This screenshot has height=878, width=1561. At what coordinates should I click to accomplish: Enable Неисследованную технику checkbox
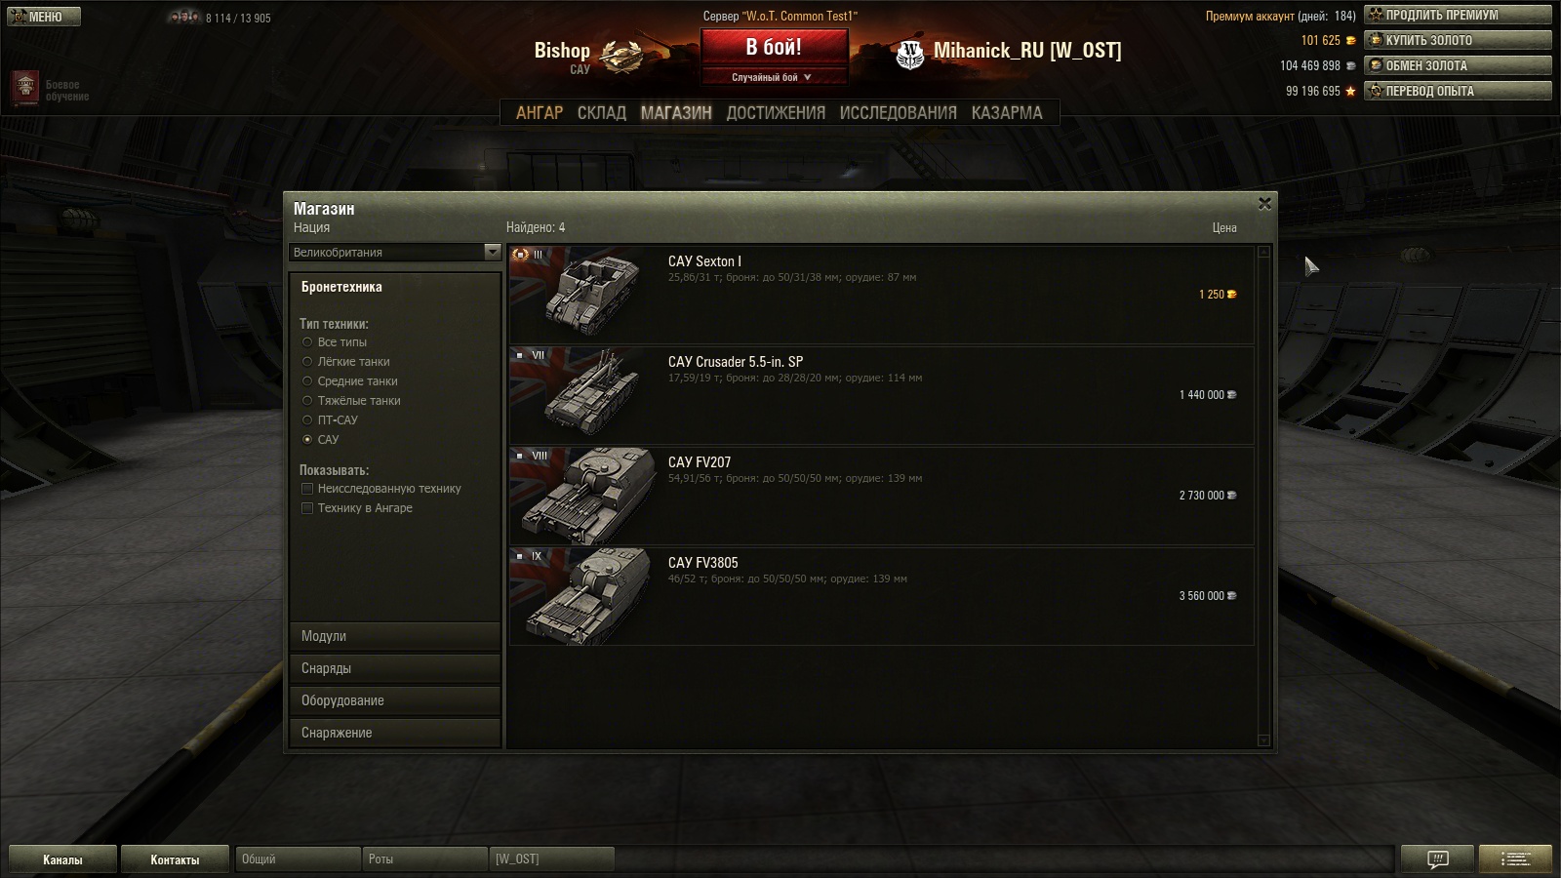(307, 489)
